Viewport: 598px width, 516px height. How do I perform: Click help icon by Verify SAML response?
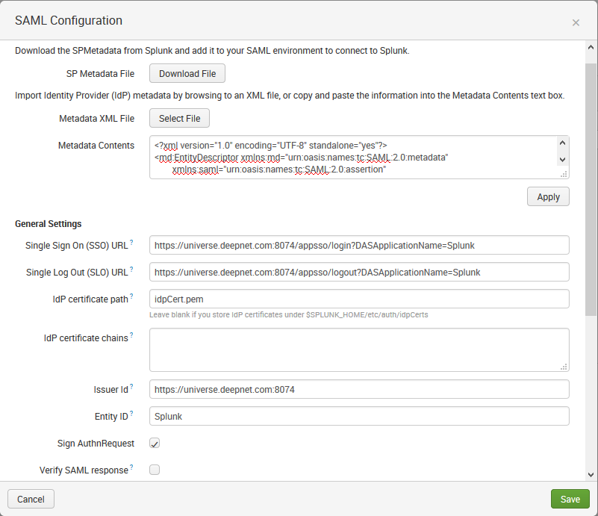[x=131, y=467]
